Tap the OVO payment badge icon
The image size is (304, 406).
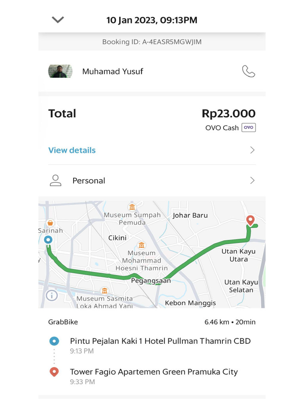point(249,127)
